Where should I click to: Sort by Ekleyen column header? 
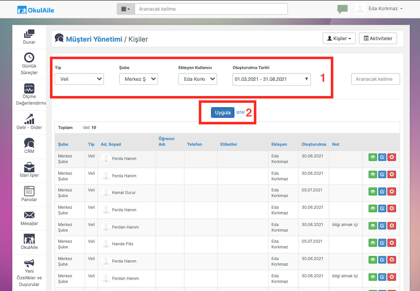[x=279, y=144]
